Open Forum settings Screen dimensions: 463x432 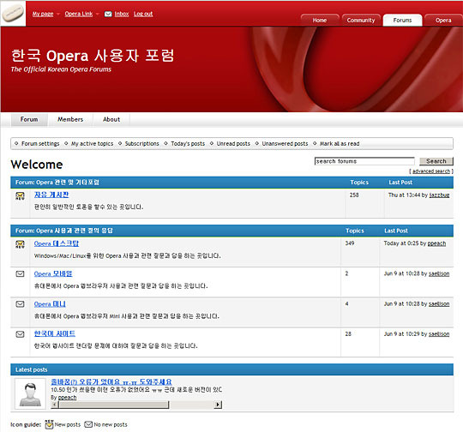(x=40, y=143)
